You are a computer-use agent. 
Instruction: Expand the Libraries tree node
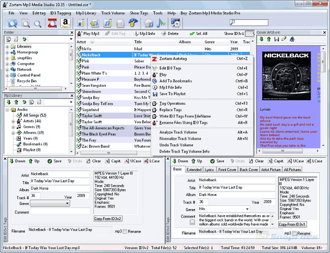[x=7, y=47]
